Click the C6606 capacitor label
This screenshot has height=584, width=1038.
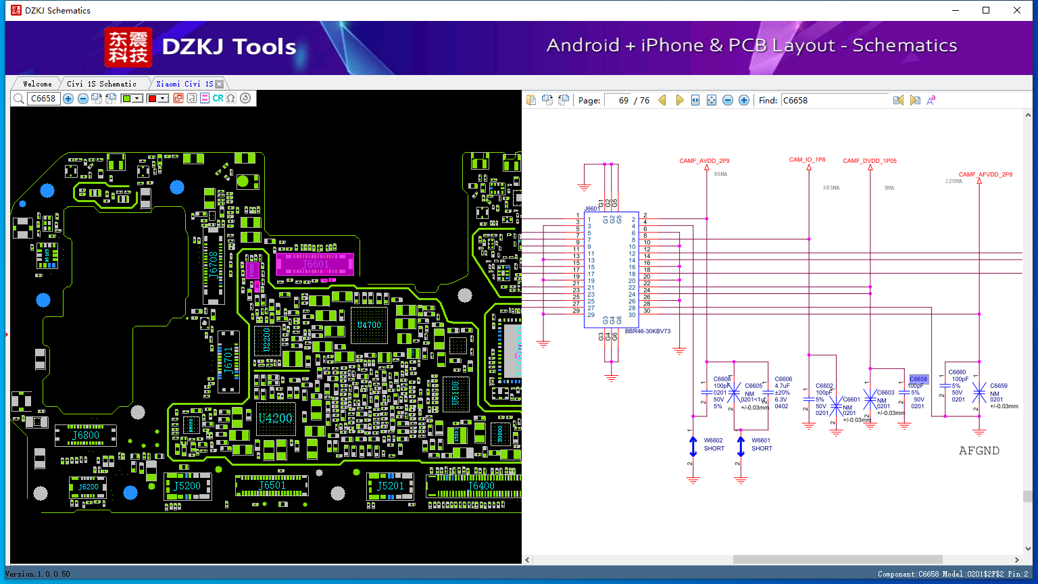pos(783,379)
